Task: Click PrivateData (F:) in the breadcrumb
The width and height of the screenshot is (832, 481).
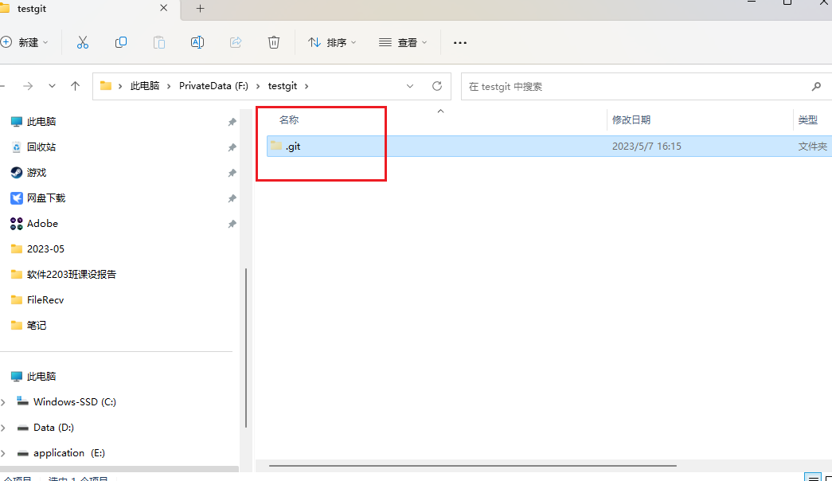Action: click(213, 86)
